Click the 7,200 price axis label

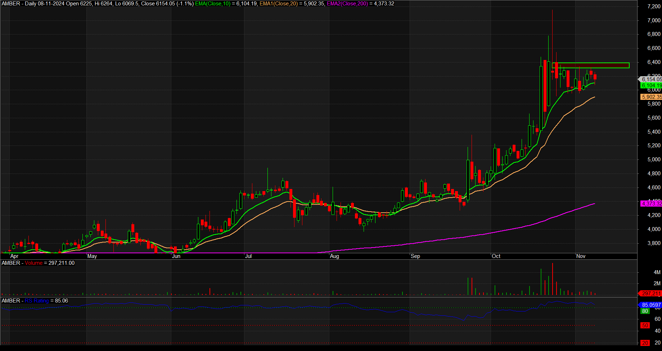[x=654, y=6]
